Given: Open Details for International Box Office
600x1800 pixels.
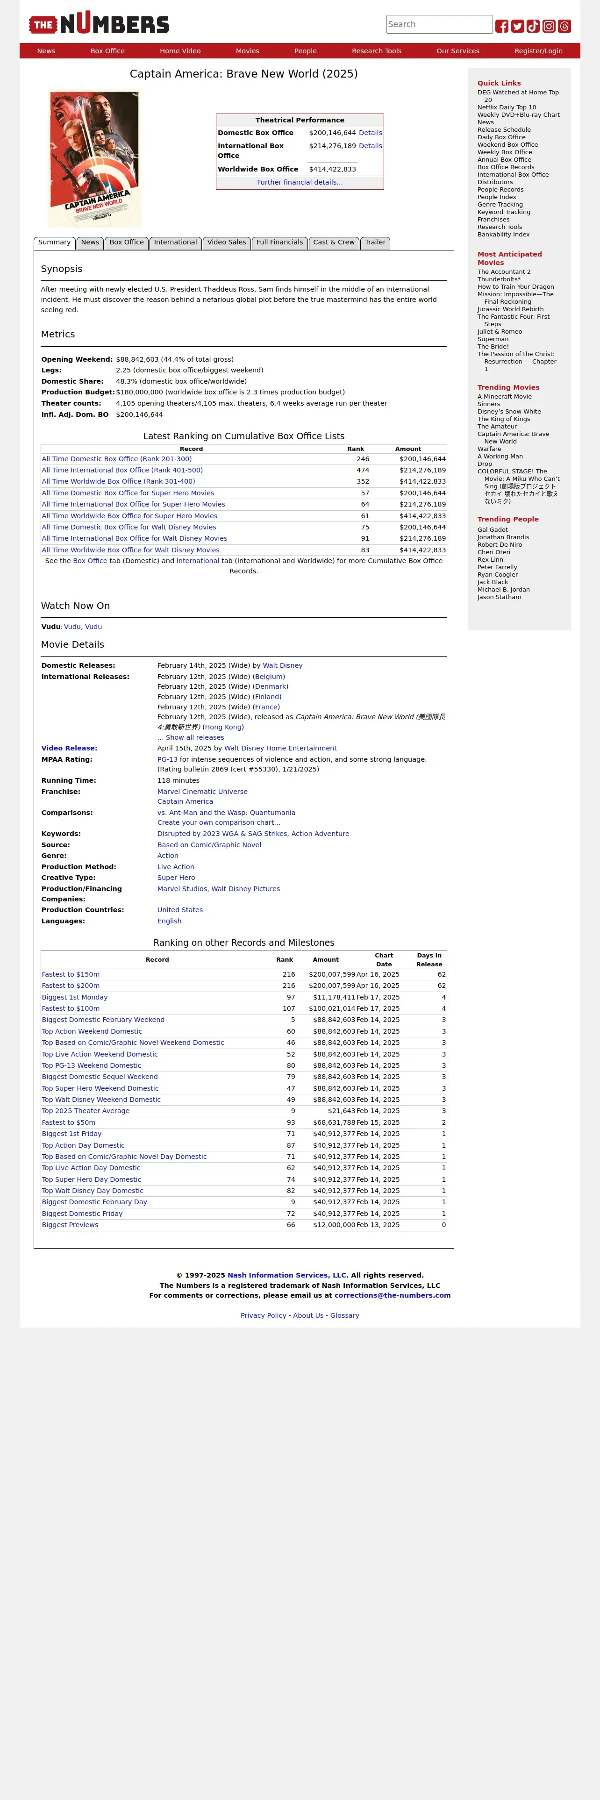Looking at the screenshot, I should point(370,146).
